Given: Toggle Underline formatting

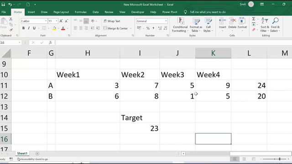Looking at the screenshot, I should (34, 28).
